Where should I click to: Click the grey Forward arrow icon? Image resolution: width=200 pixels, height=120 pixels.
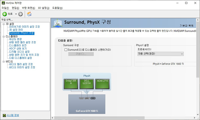coord(20,14)
